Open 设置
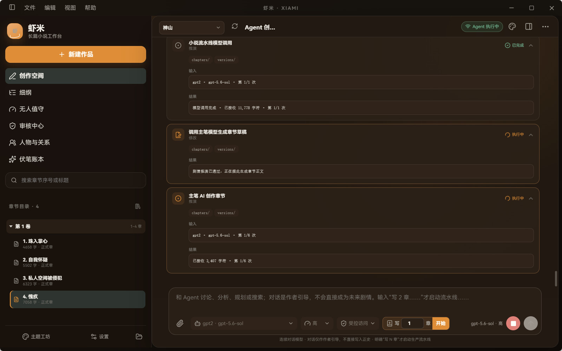 [100, 337]
